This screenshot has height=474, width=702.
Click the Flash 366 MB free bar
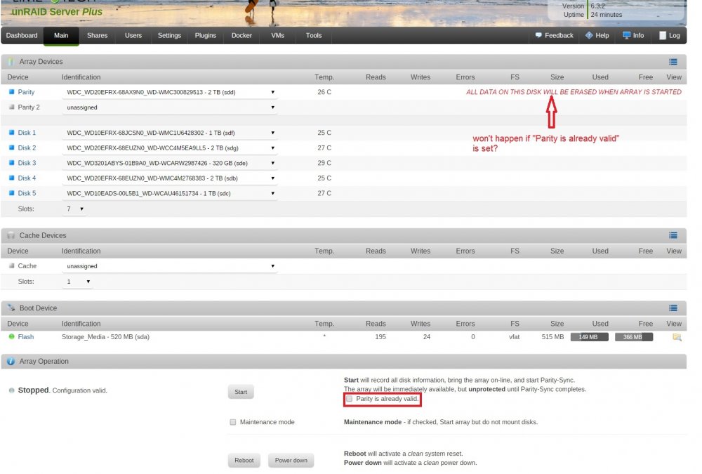633,337
